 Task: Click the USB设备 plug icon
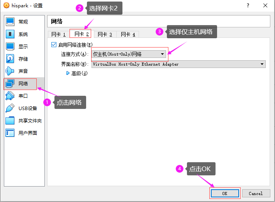click(x=10, y=109)
